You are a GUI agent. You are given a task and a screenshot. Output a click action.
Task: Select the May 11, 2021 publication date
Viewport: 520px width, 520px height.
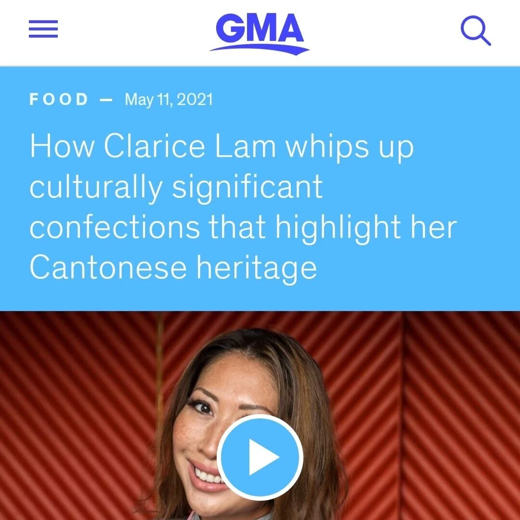169,100
